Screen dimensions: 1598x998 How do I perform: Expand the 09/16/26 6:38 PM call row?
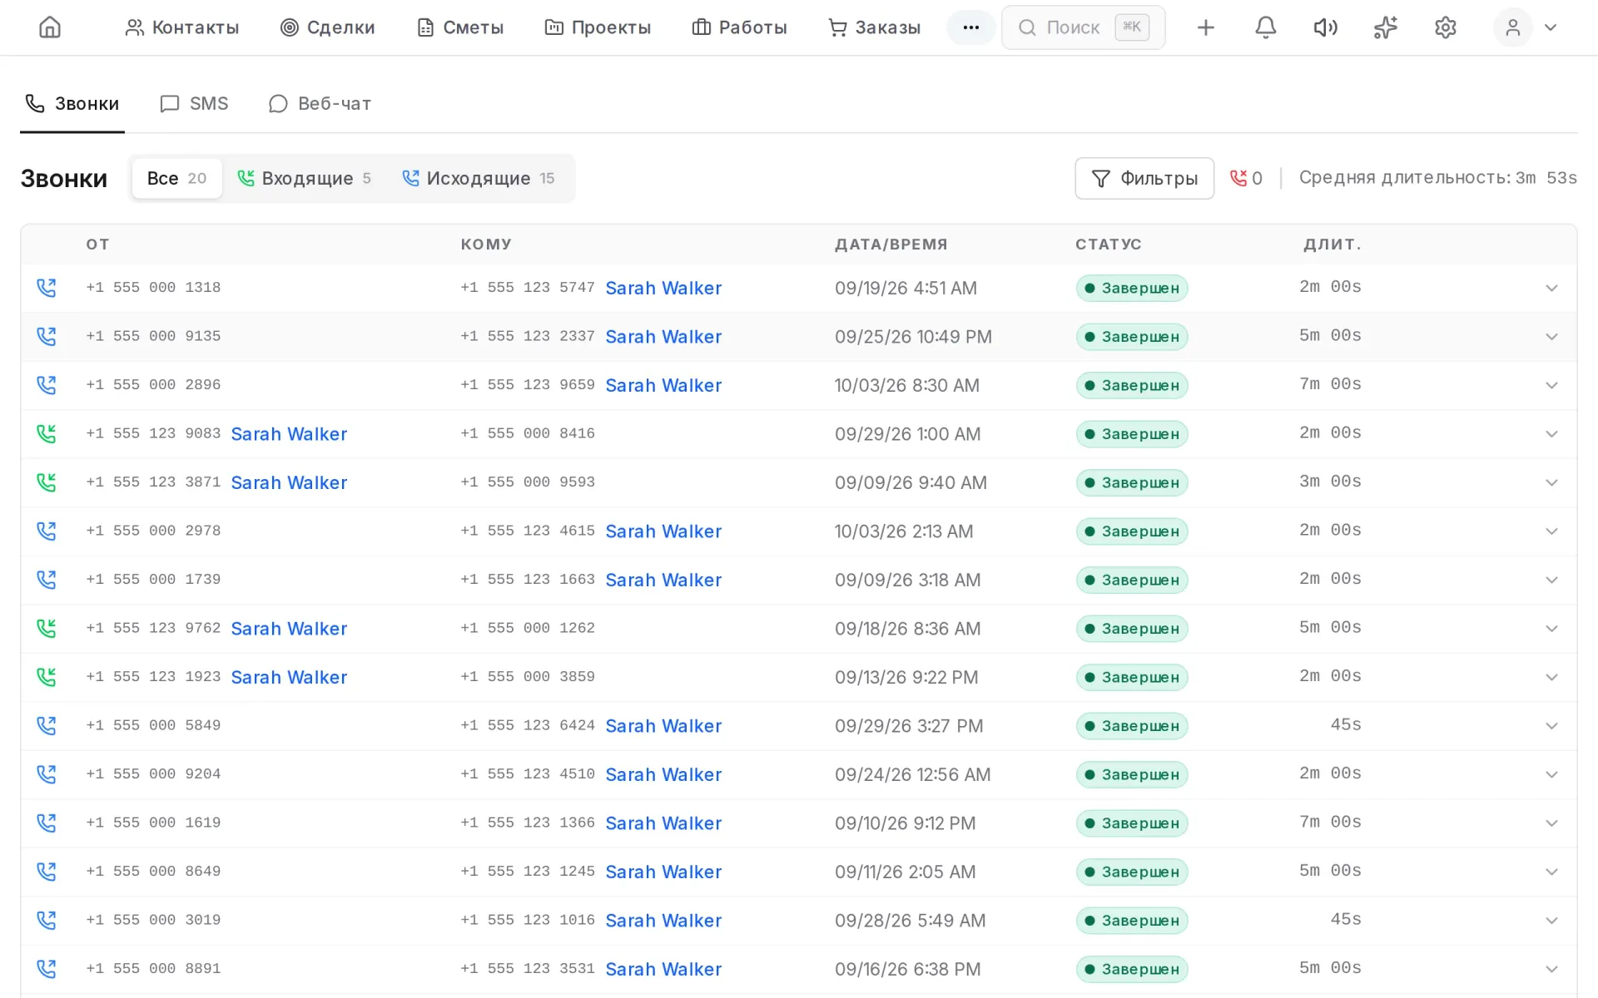coord(1551,969)
